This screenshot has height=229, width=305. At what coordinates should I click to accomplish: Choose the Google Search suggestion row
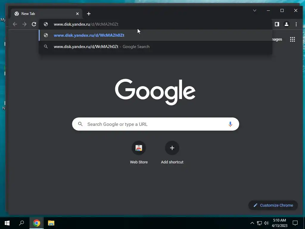pos(155,47)
